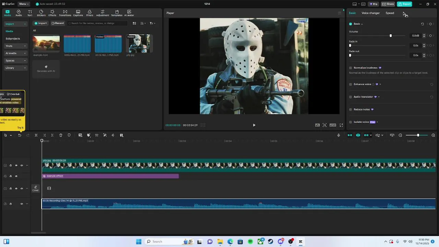Open the Stickers panel in the top toolbar
The width and height of the screenshot is (439, 247).
41,13
